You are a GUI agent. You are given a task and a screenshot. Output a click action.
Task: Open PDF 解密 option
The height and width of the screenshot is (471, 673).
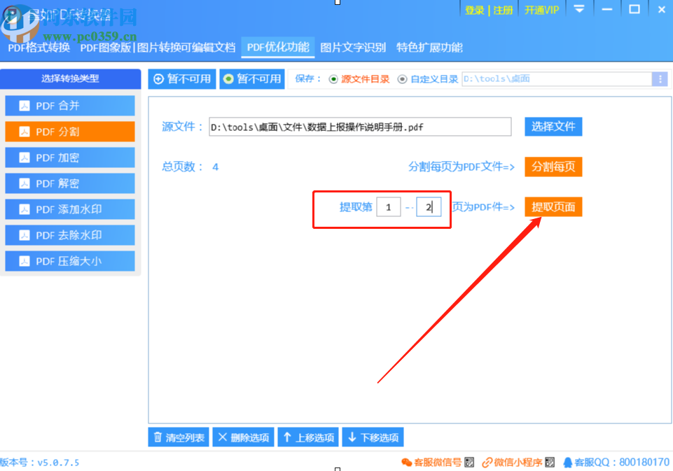point(70,183)
